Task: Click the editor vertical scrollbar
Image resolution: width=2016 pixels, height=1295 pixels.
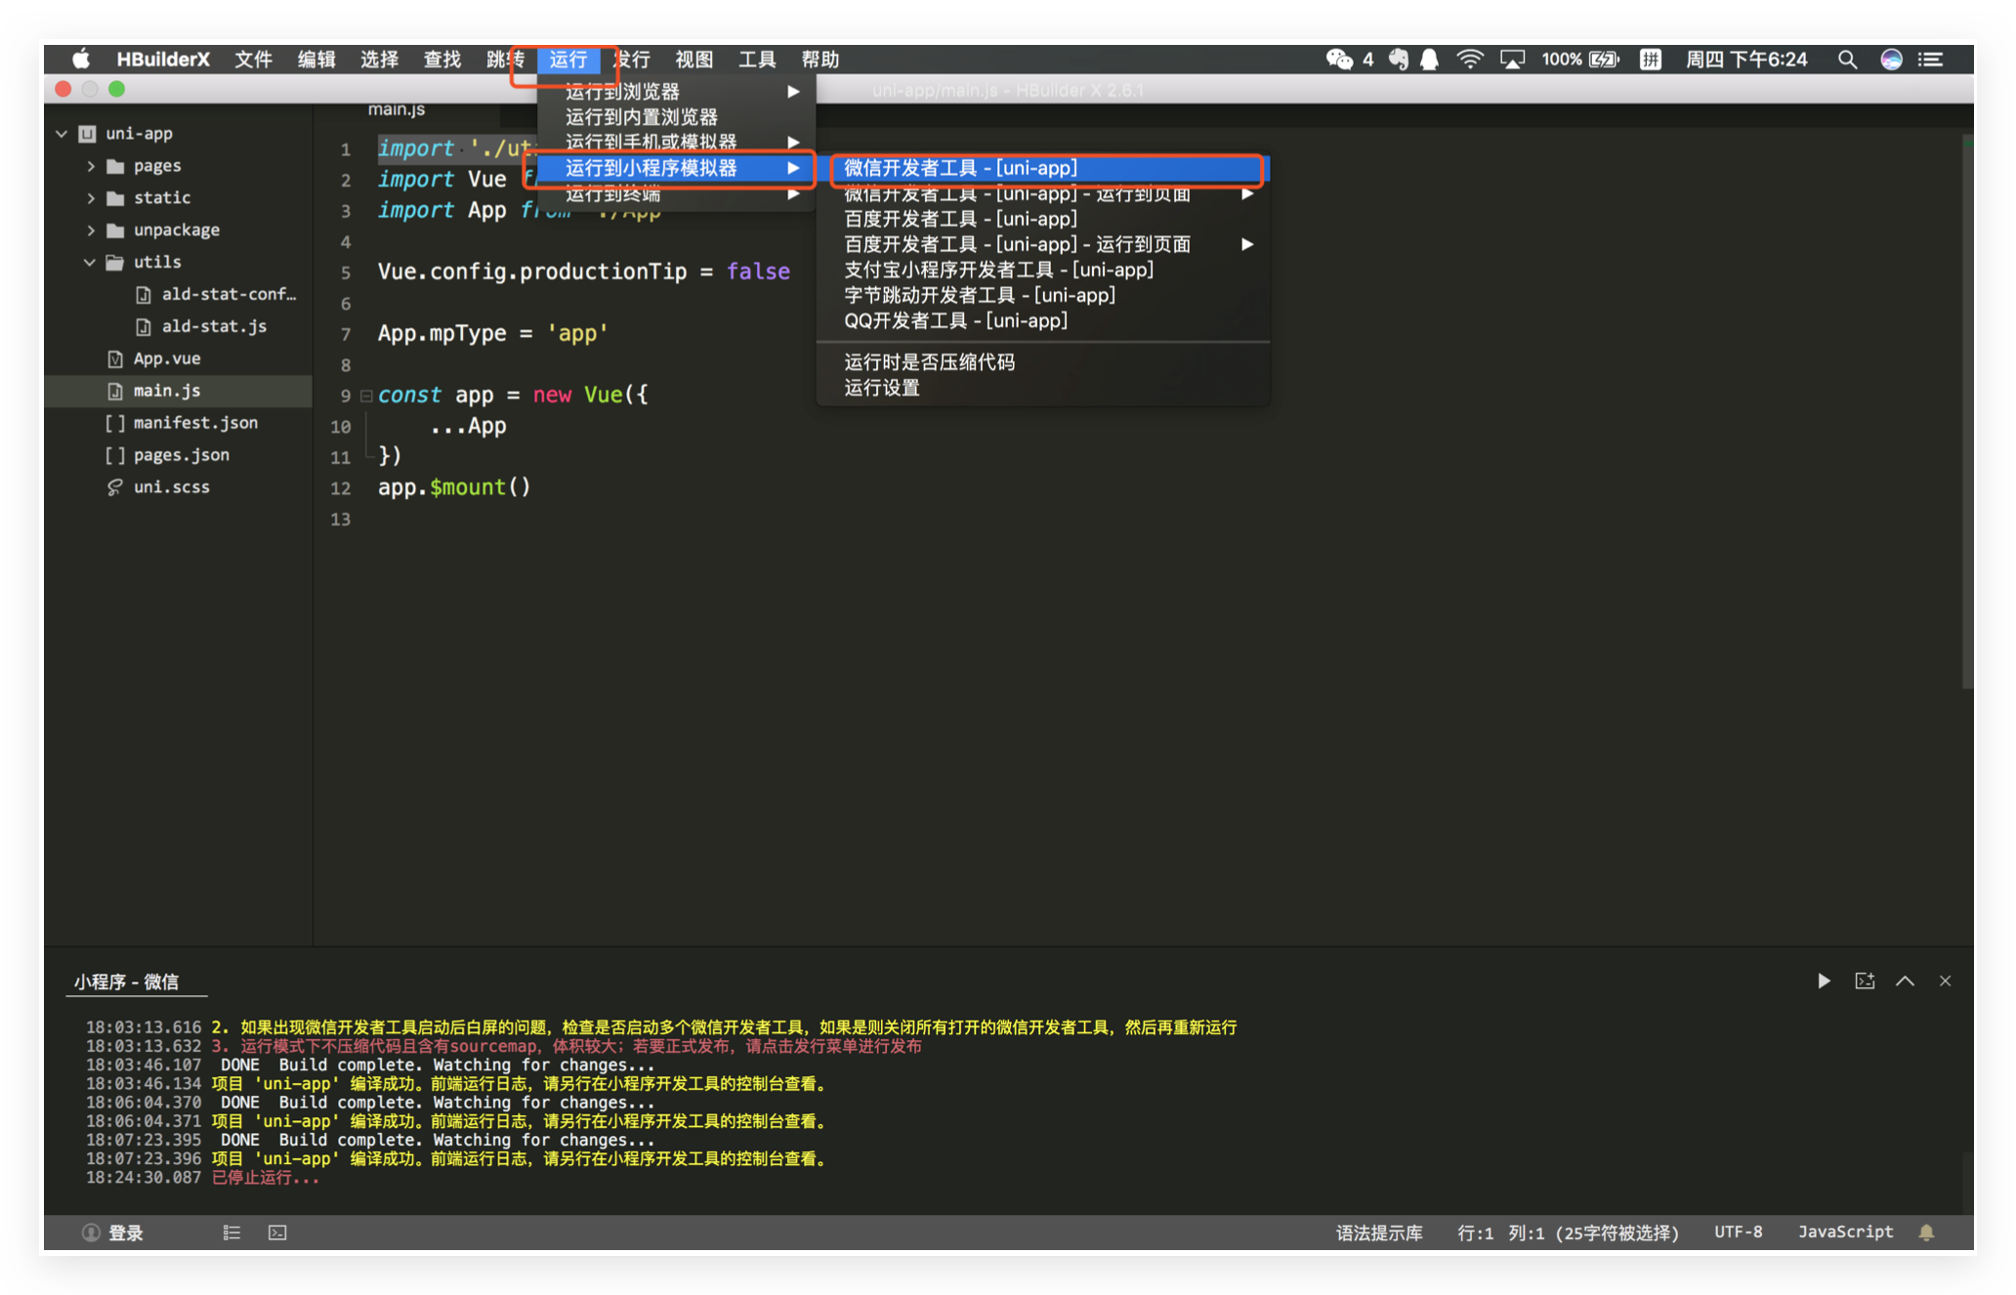Action: tap(1966, 410)
